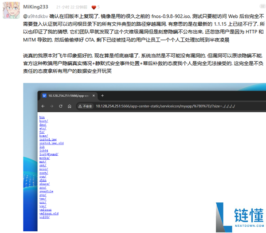Open the share/ directory link
The width and height of the screenshot is (266, 233).
click(x=44, y=184)
